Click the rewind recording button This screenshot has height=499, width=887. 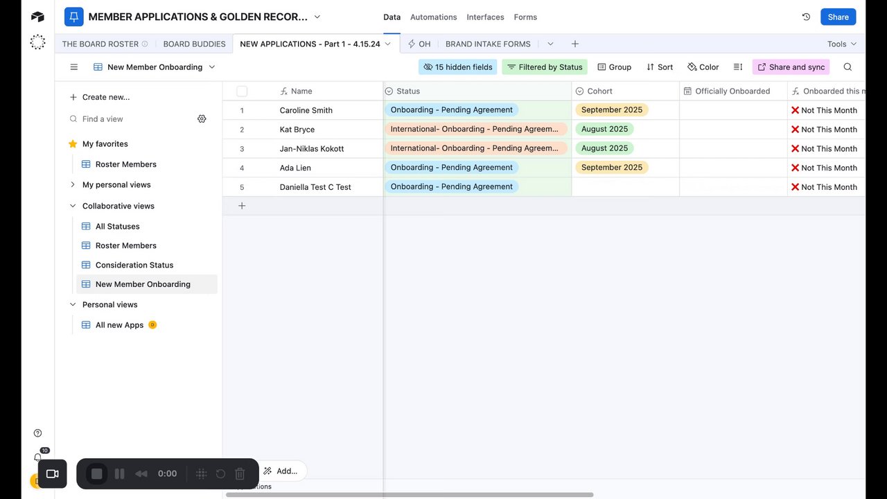point(141,474)
